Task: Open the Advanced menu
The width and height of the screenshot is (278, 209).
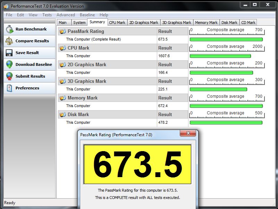Action: pos(66,15)
